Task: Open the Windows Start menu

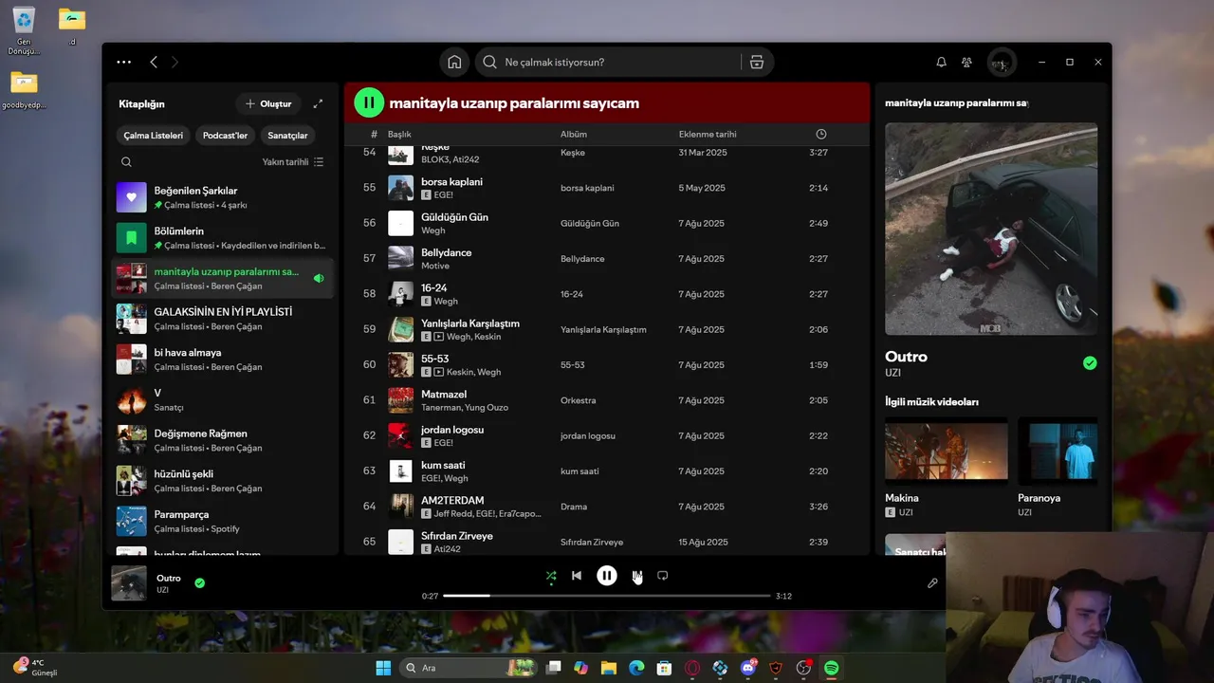Action: click(x=383, y=668)
